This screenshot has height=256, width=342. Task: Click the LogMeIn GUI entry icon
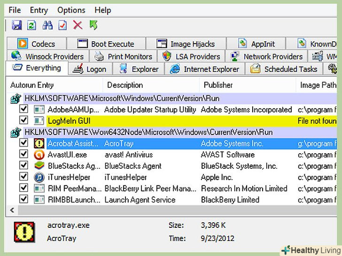39,120
